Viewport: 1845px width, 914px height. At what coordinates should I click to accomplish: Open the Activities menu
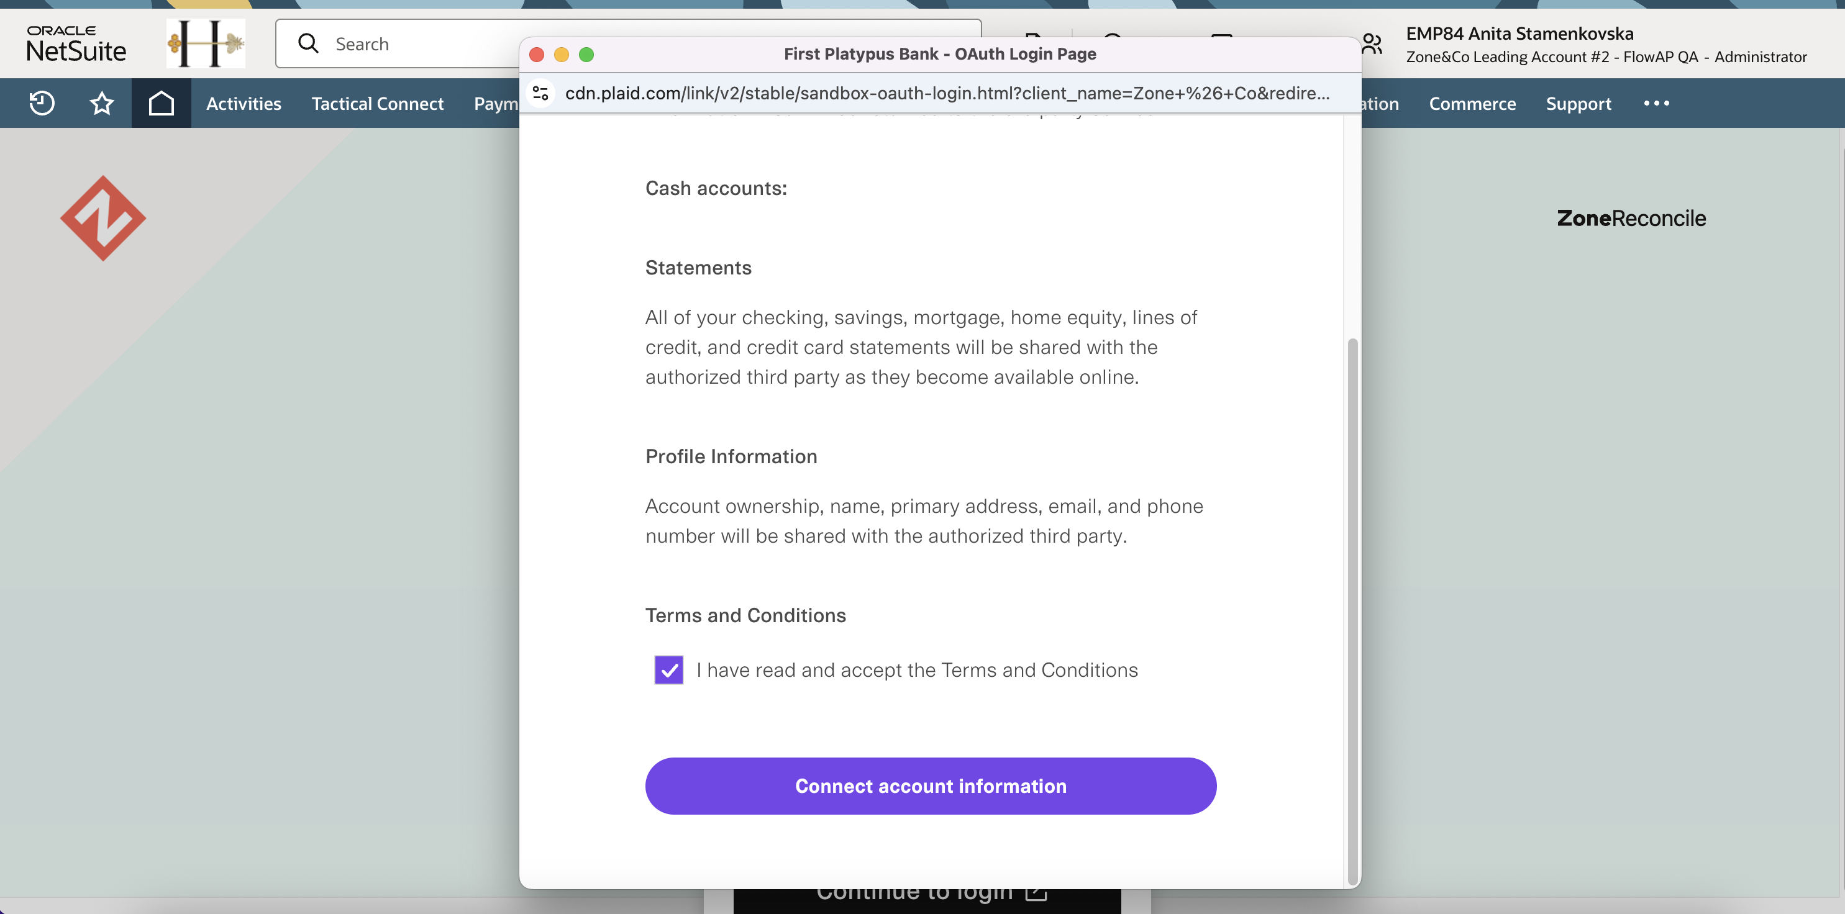244,104
